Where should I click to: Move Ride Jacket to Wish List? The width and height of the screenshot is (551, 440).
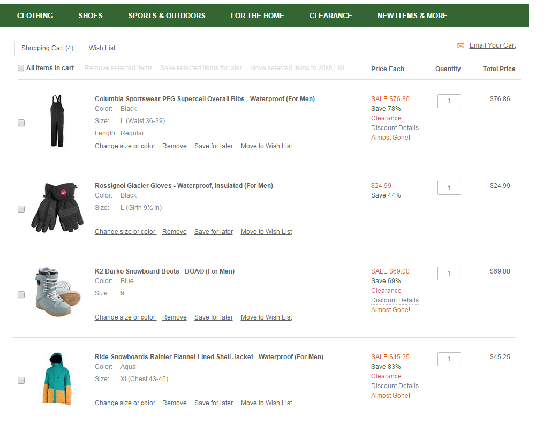[x=266, y=403]
